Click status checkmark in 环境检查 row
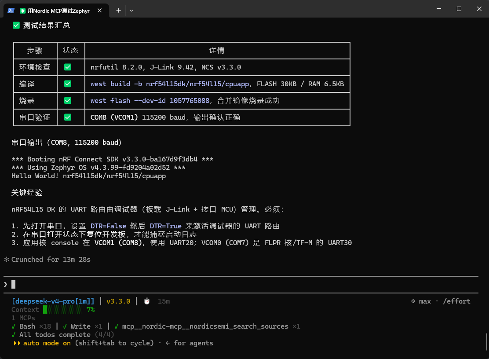The width and height of the screenshot is (489, 359). coord(68,67)
